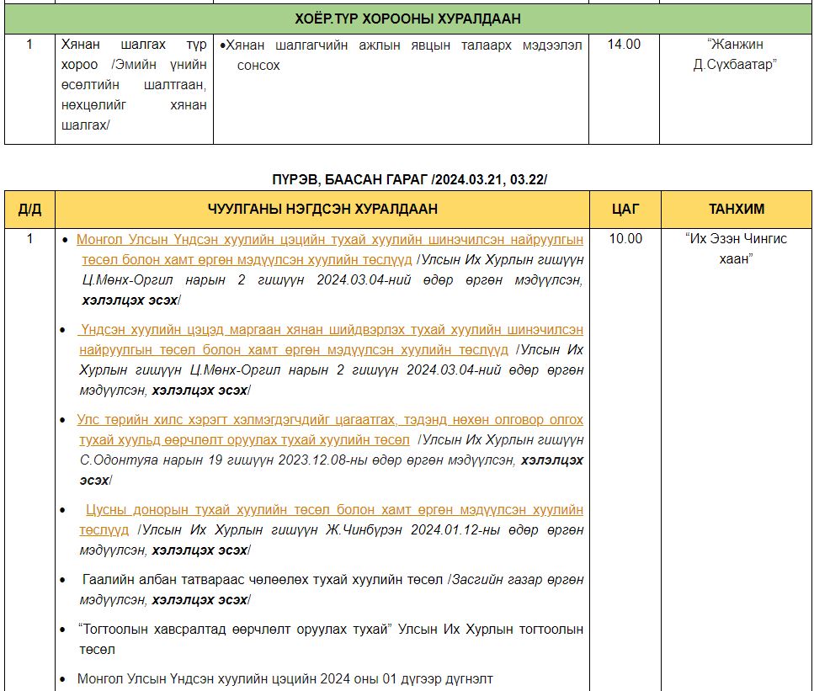
Task: Click the Тогтоолын хавсралтад өөрчлөлт оруулах тухай item
Action: pyautogui.click(x=330, y=630)
